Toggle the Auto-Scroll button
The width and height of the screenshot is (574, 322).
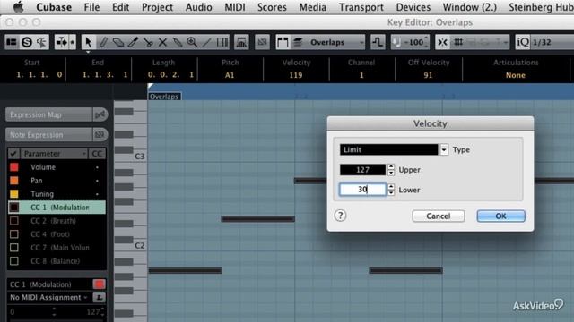62,42
